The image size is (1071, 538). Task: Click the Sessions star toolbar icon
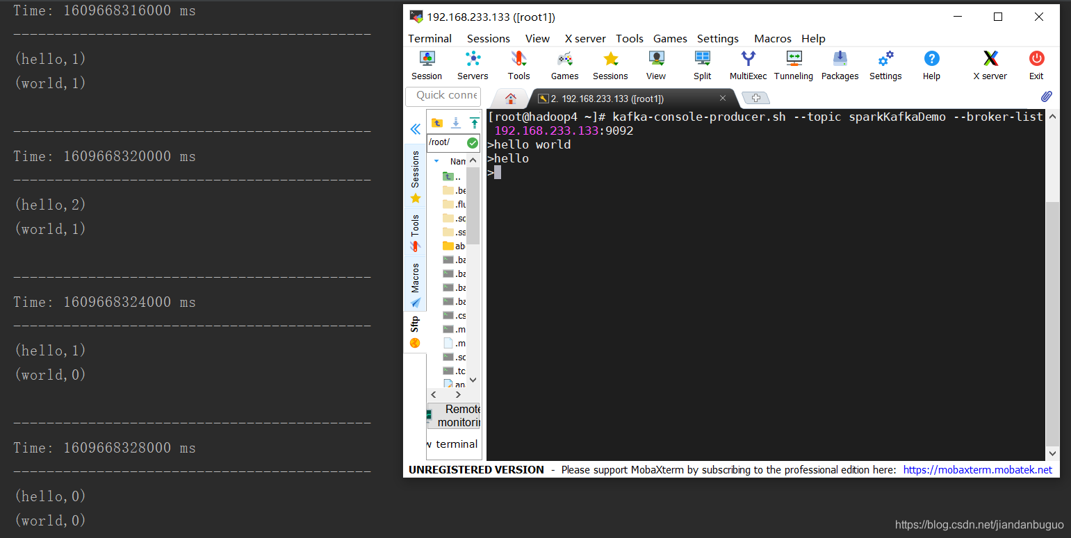click(610, 65)
